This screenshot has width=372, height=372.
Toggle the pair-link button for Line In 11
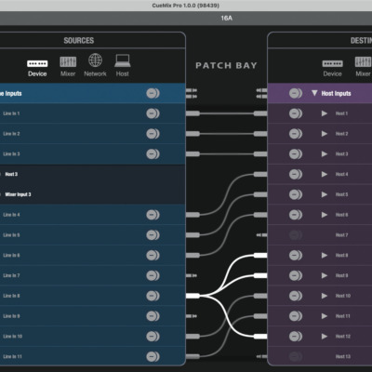[153, 356]
